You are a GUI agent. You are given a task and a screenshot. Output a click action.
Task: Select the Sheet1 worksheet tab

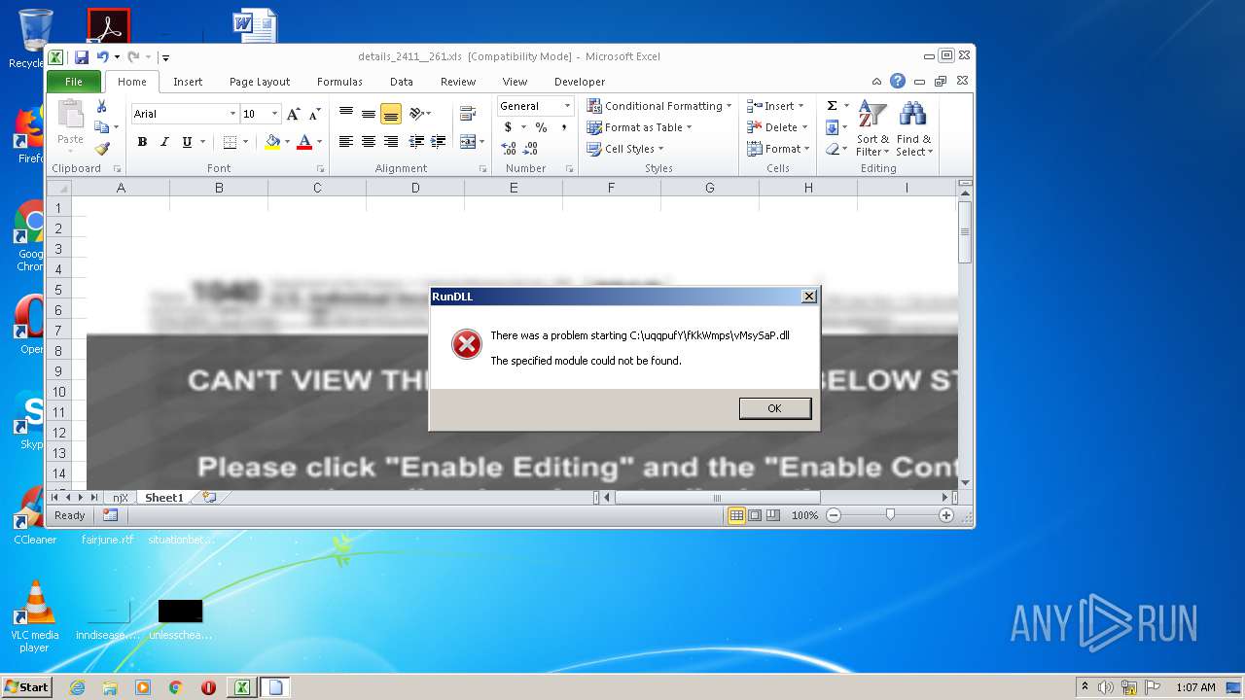click(163, 498)
